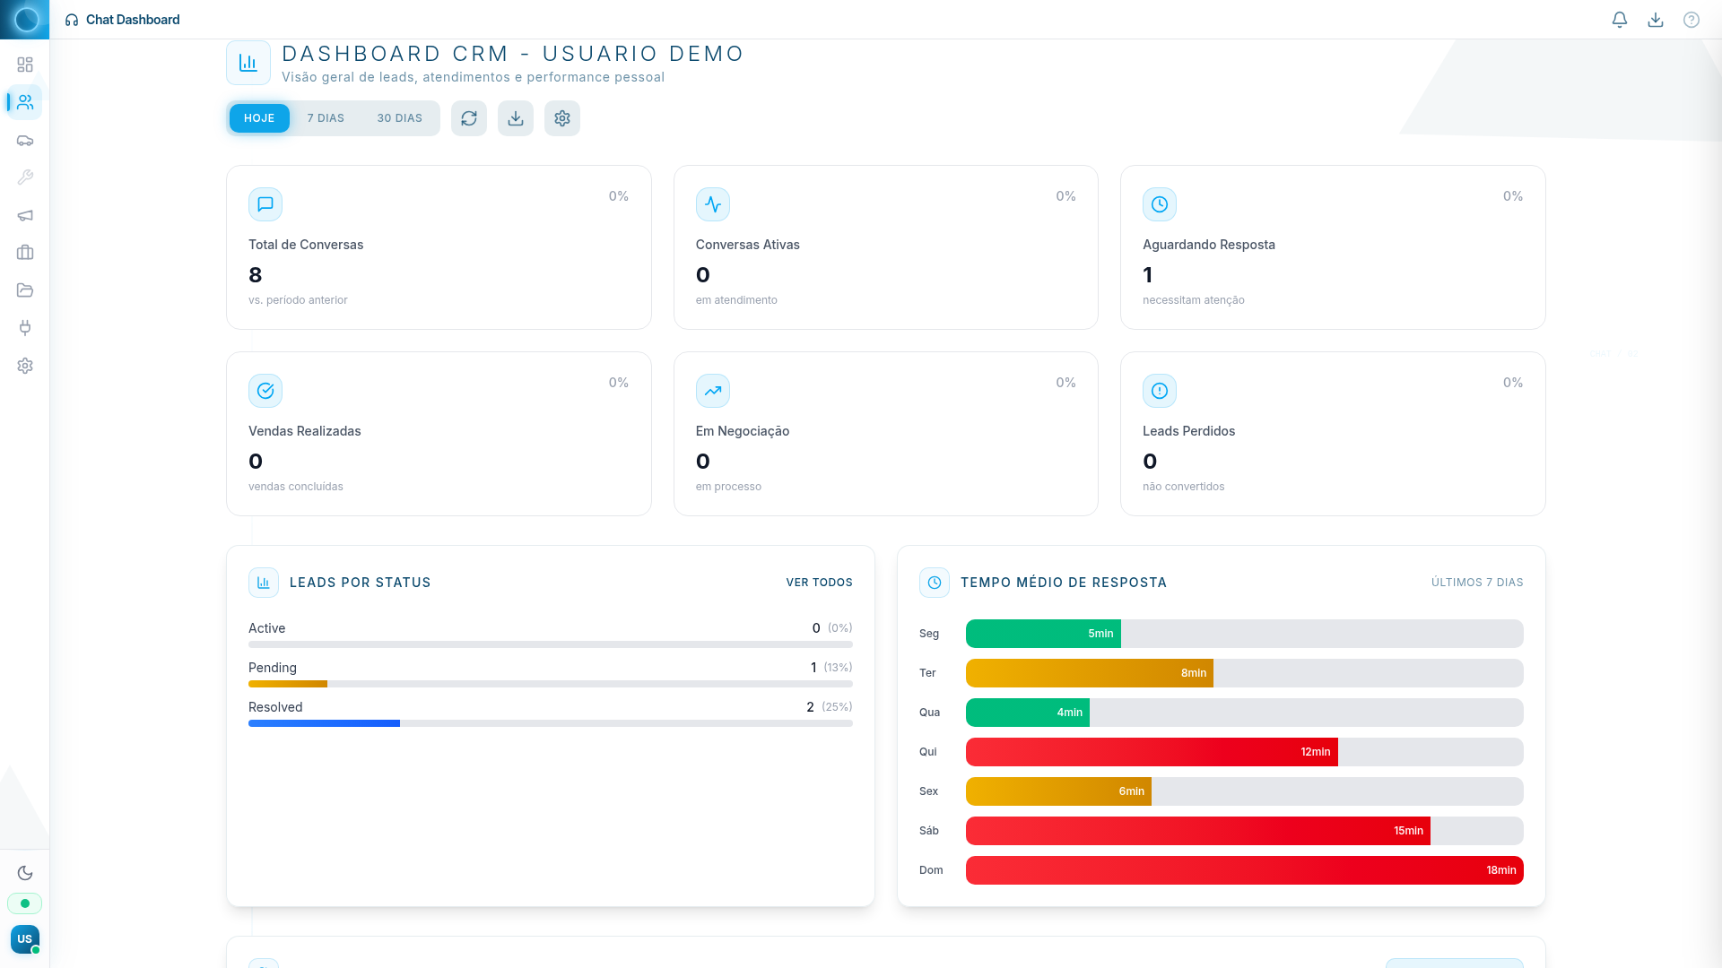Viewport: 1722px width, 968px height.
Task: Switch to the 7 DIAS tab
Action: click(326, 118)
